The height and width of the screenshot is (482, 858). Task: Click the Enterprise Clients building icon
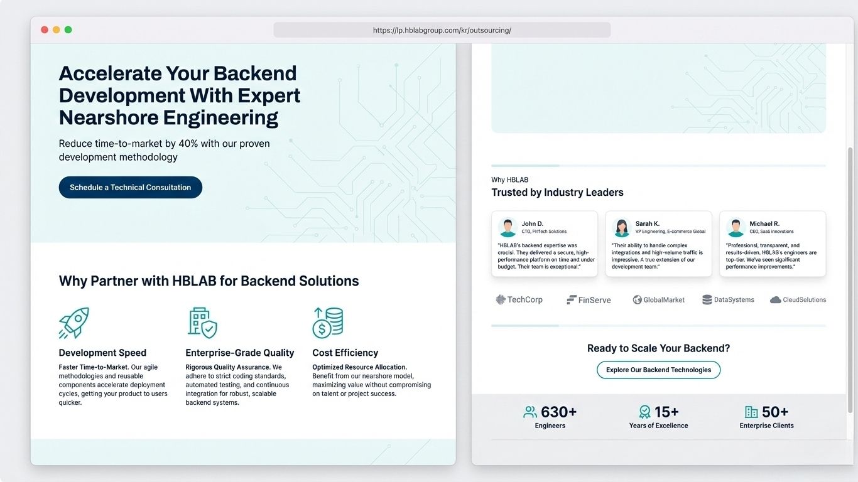[x=751, y=412]
